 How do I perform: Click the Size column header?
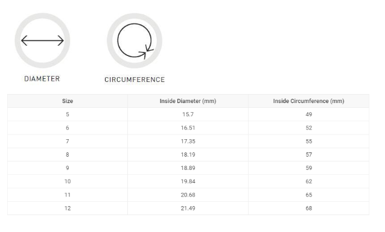pos(68,101)
